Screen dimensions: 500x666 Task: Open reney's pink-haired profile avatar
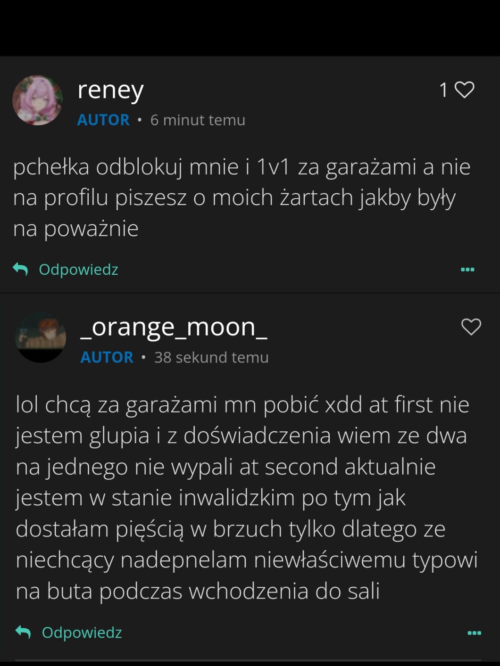pos(37,100)
